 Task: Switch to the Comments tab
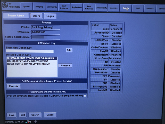pos(52,7)
